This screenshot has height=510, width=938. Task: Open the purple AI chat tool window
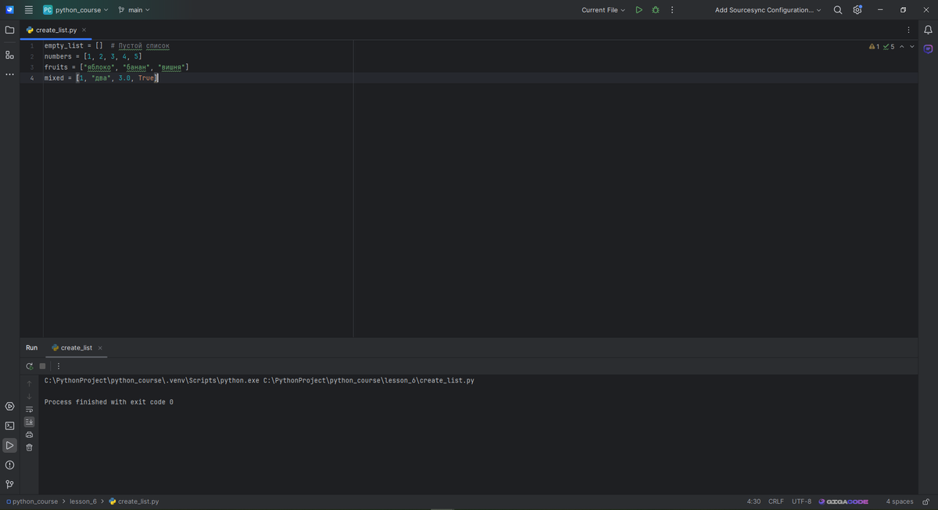(928, 48)
